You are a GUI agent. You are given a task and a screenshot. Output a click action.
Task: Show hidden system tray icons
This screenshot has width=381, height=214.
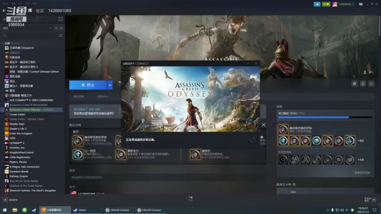coord(328,210)
